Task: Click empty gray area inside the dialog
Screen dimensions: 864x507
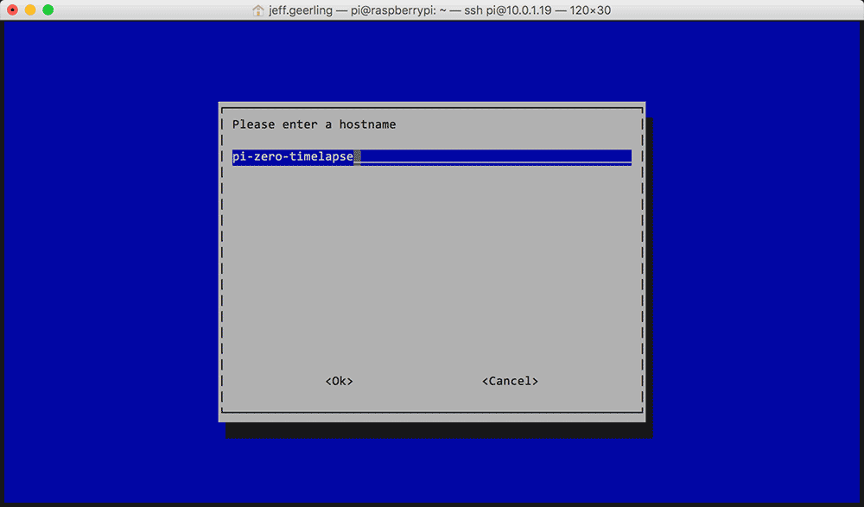Action: (x=431, y=264)
